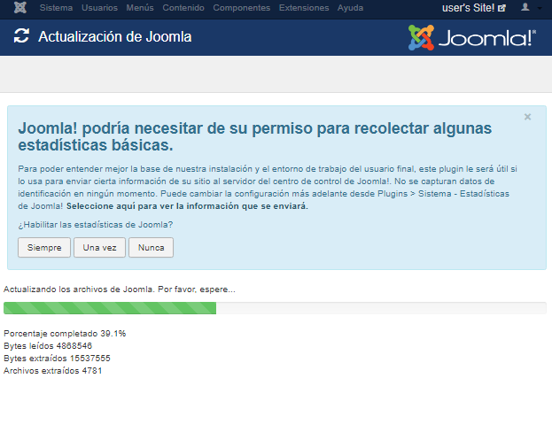
Task: Open the Sistema menu
Action: point(56,8)
